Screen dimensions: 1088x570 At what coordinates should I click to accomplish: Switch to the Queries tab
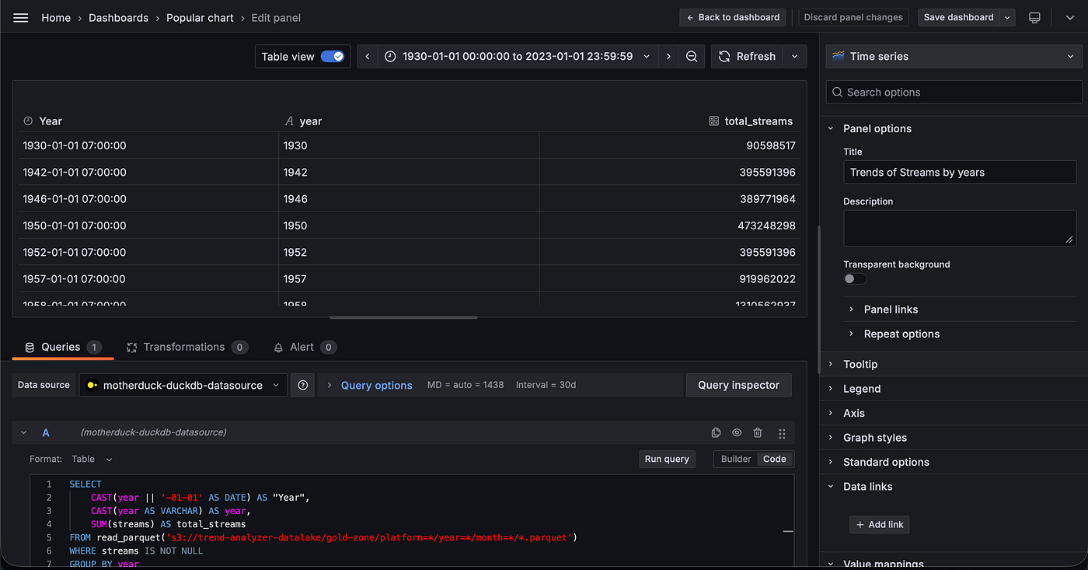(63, 347)
